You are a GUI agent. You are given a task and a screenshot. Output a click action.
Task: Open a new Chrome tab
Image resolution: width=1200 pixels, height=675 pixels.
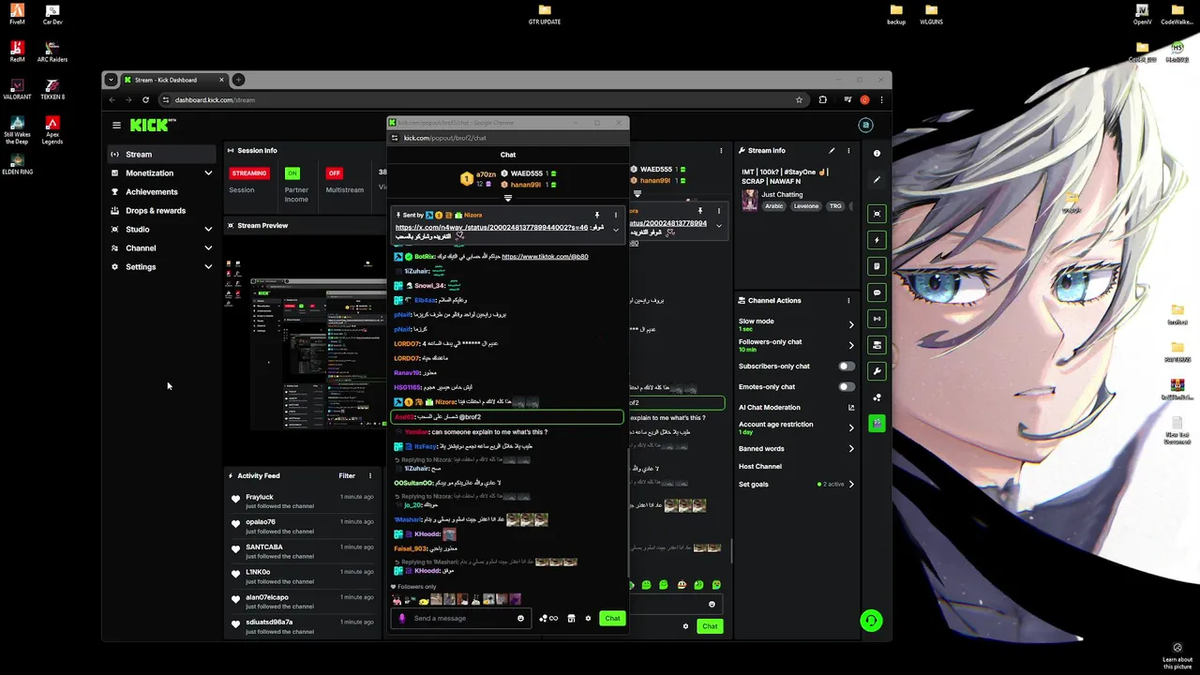[238, 80]
